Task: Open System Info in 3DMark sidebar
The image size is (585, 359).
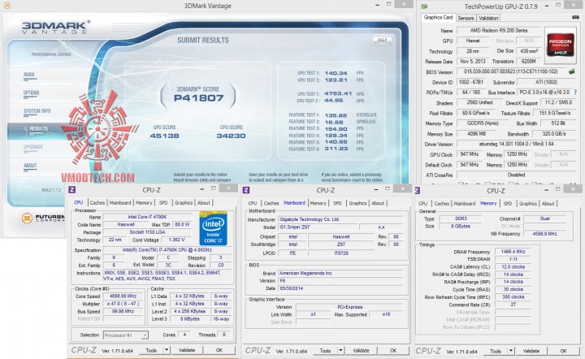Action: [37, 112]
